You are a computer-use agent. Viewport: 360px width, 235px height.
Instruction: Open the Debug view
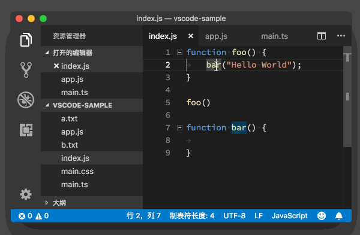pos(26,100)
